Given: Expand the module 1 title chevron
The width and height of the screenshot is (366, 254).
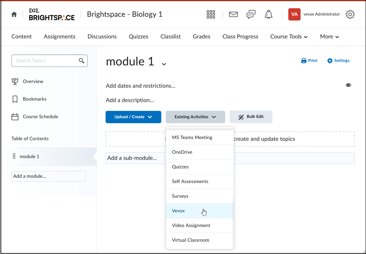Looking at the screenshot, I should click(164, 64).
